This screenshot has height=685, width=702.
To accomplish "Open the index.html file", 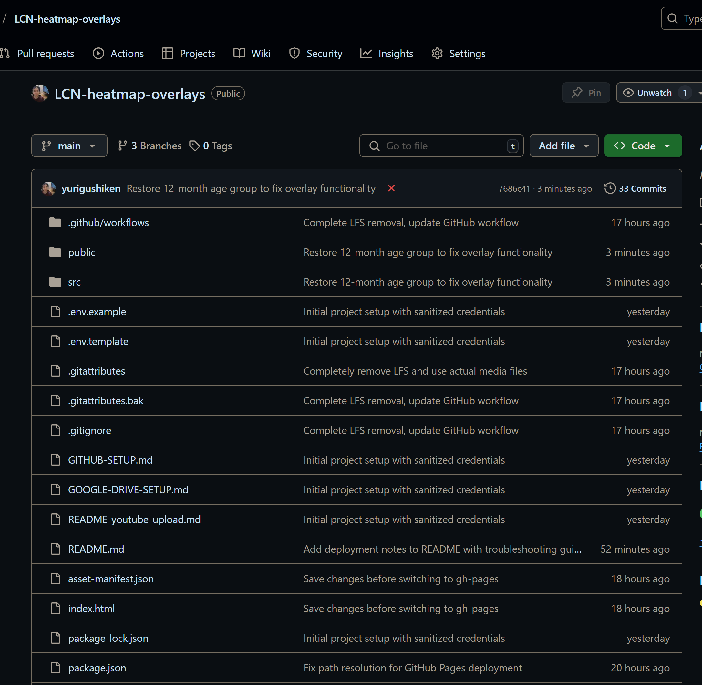I will coord(91,609).
